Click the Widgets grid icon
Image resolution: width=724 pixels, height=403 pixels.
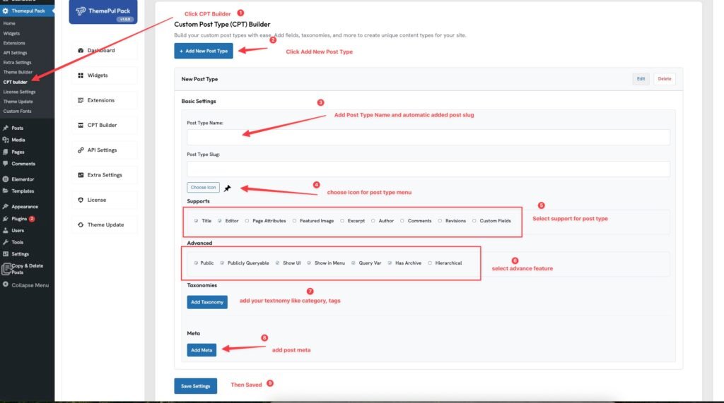[x=81, y=76]
